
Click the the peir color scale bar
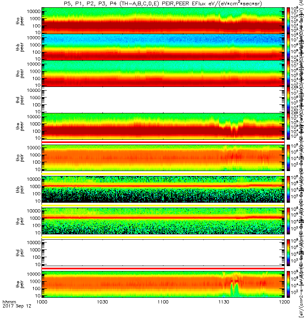(x=288, y=284)
